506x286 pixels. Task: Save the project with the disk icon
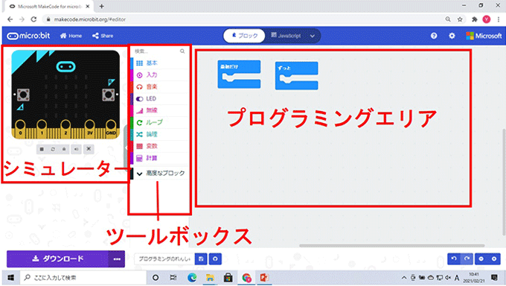[x=201, y=259]
